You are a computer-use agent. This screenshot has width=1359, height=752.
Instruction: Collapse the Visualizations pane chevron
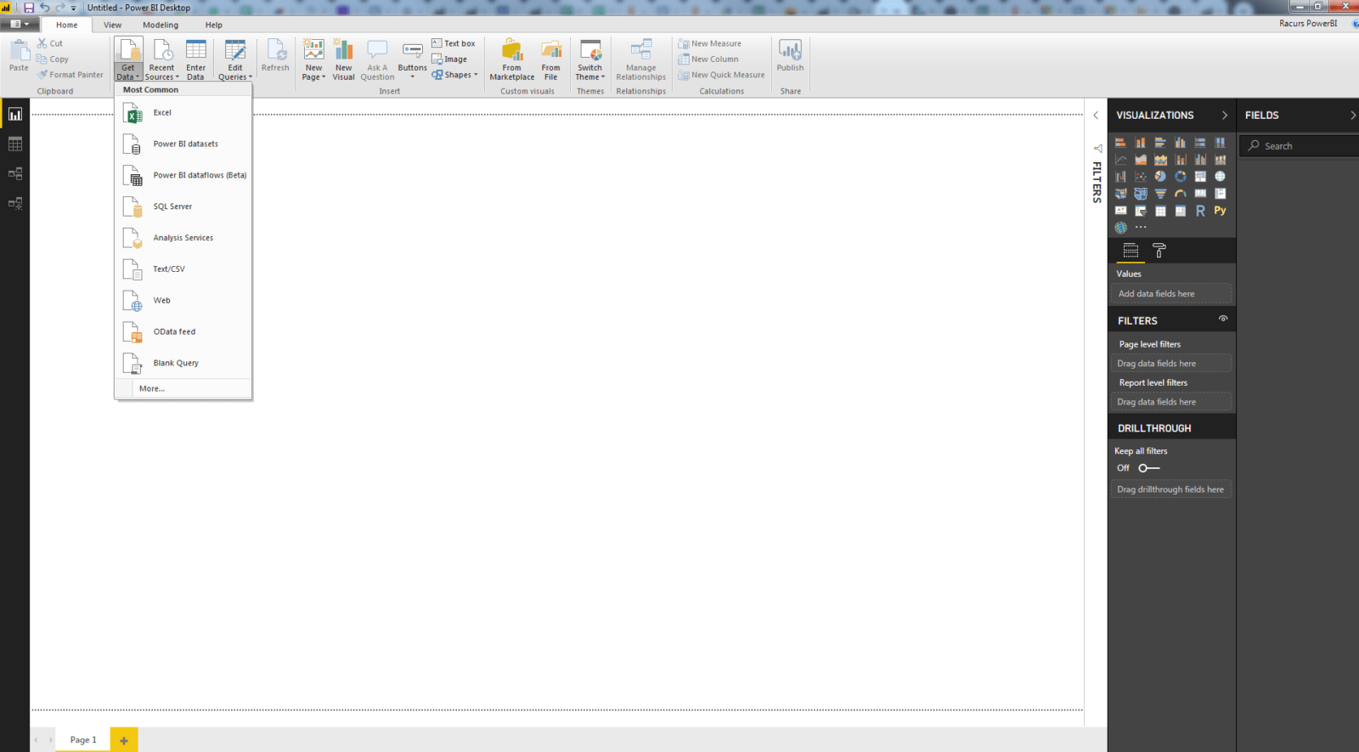pos(1224,116)
